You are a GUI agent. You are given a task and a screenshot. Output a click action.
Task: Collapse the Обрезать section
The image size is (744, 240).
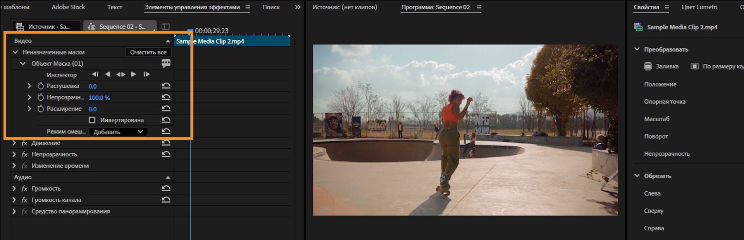point(637,176)
